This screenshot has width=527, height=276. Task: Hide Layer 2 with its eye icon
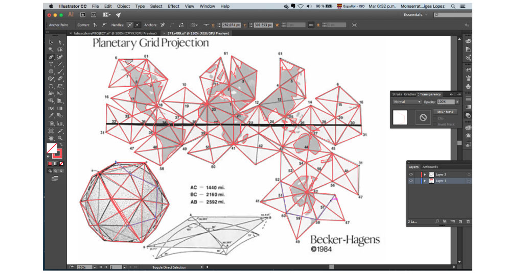point(410,174)
